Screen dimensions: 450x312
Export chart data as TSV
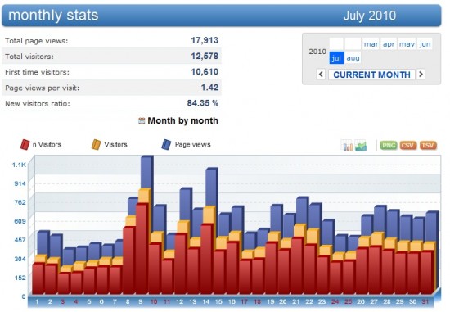click(x=428, y=146)
